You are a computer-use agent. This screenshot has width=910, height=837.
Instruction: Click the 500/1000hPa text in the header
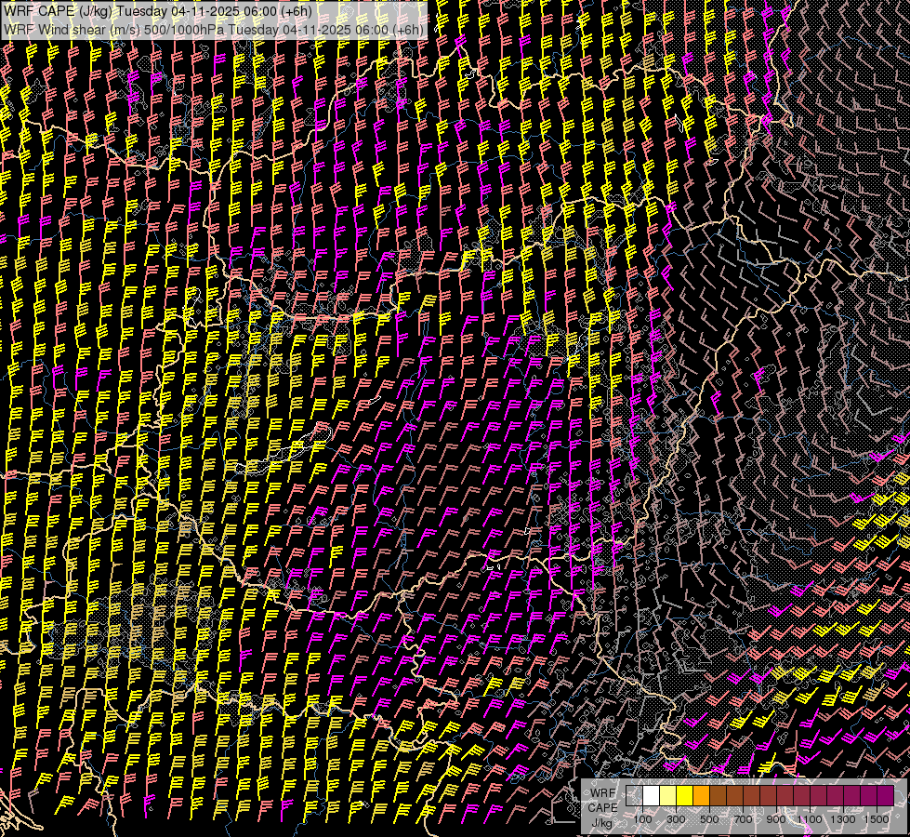coord(182,29)
